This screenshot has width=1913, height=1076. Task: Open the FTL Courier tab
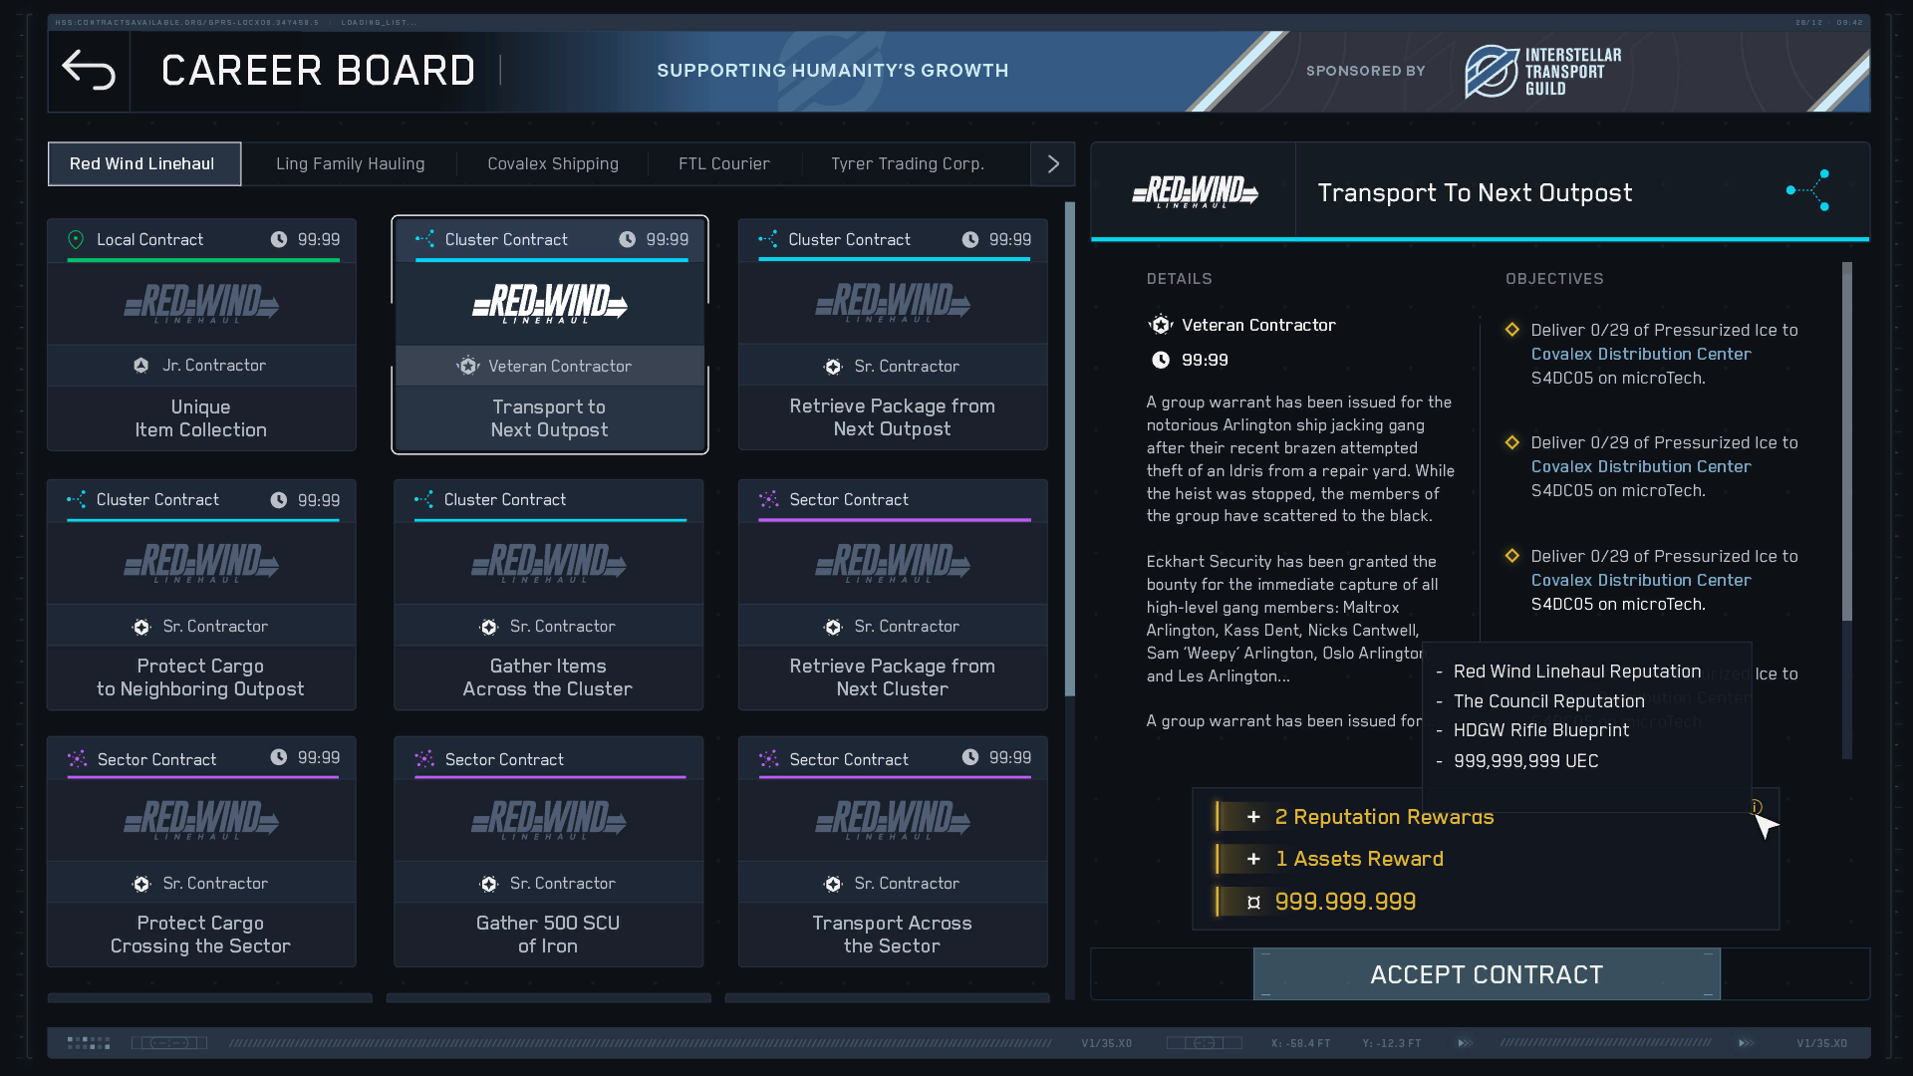click(x=724, y=163)
